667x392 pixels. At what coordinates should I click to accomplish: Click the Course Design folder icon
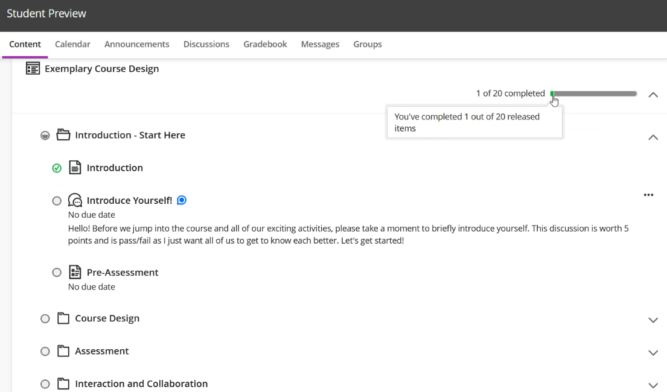click(63, 318)
